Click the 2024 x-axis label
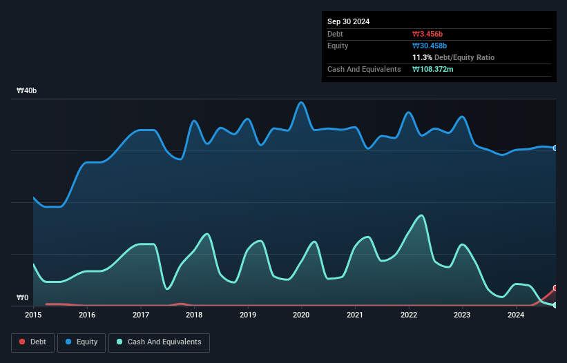The height and width of the screenshot is (363, 567). (516, 315)
